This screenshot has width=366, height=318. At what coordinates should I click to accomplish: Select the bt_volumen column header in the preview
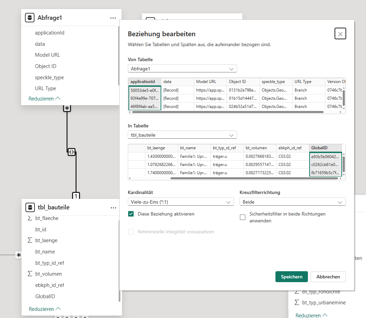point(260,148)
